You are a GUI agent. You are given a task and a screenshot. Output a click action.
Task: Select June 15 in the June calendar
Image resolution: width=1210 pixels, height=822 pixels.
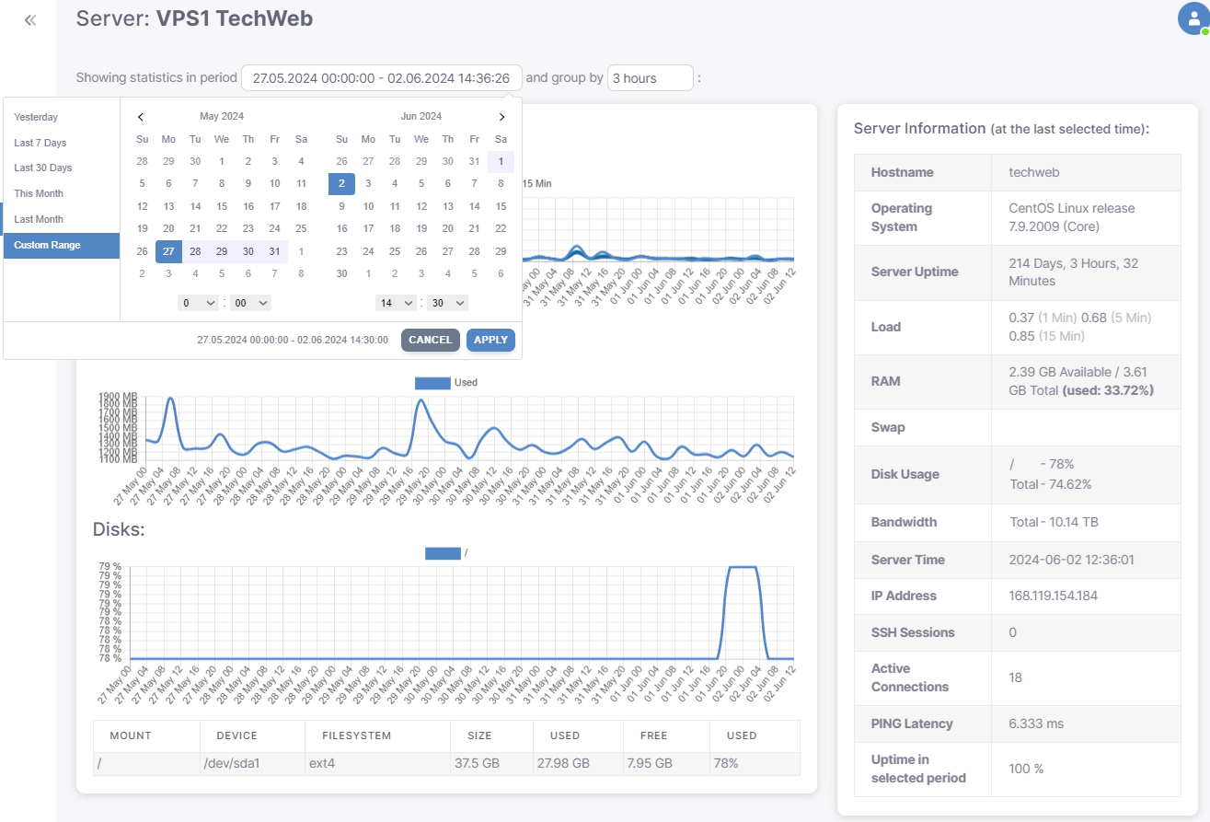[x=501, y=206]
